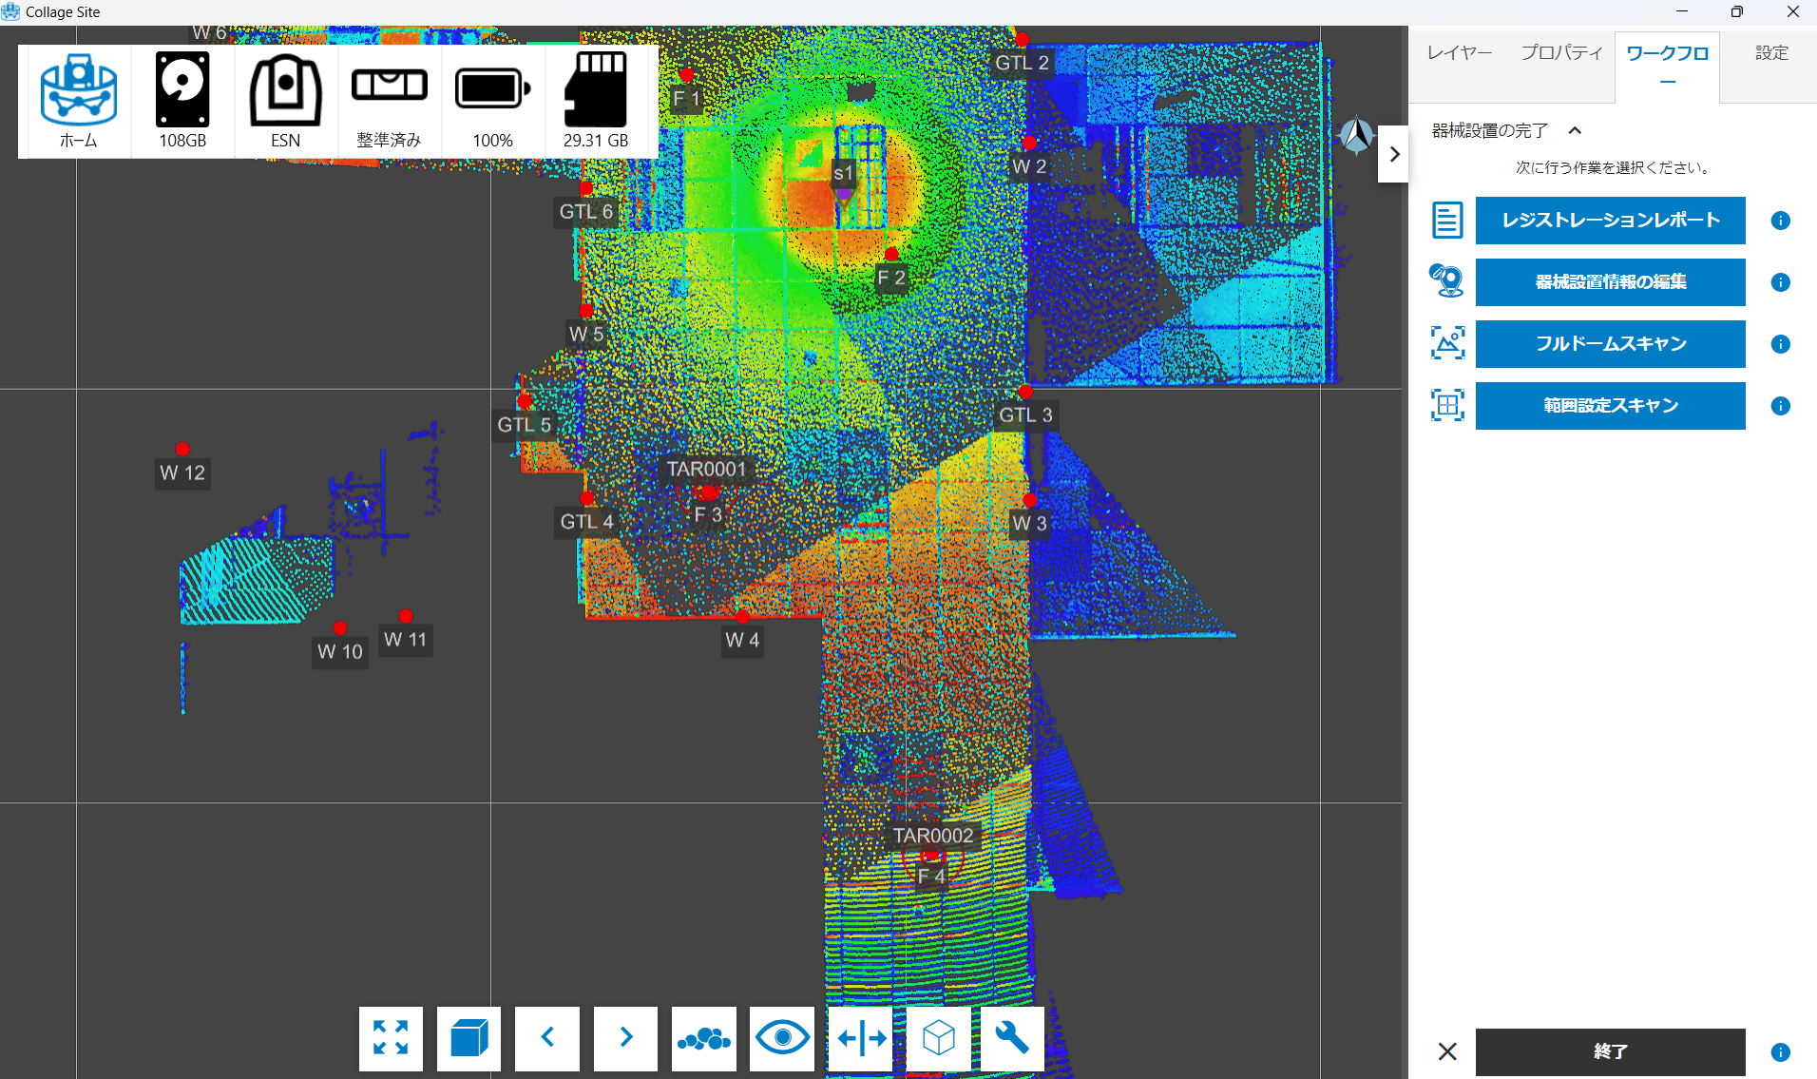Collapse the right side panel arrow
Image resolution: width=1817 pixels, height=1079 pixels.
(1393, 154)
